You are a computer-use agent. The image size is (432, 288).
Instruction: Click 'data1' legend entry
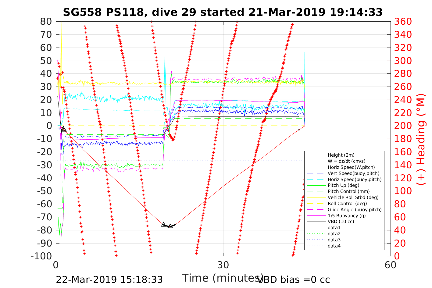pos(334,228)
